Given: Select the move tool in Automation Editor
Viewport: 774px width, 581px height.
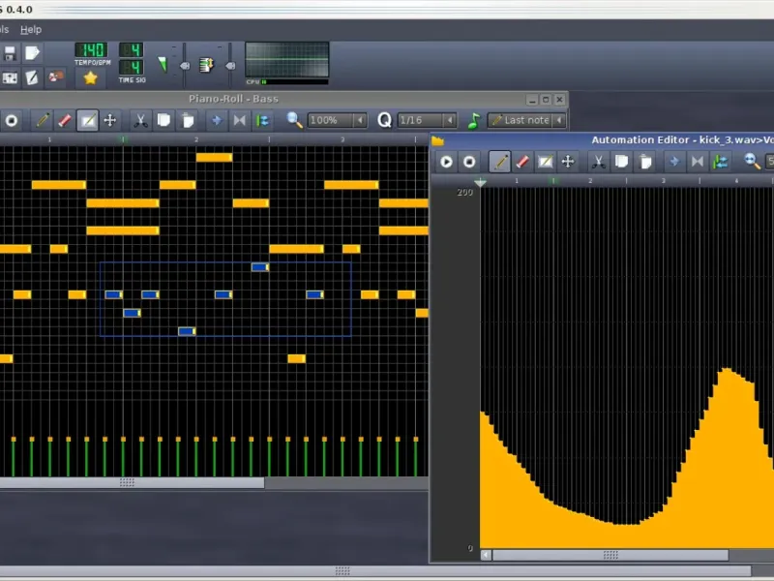Looking at the screenshot, I should (x=568, y=162).
